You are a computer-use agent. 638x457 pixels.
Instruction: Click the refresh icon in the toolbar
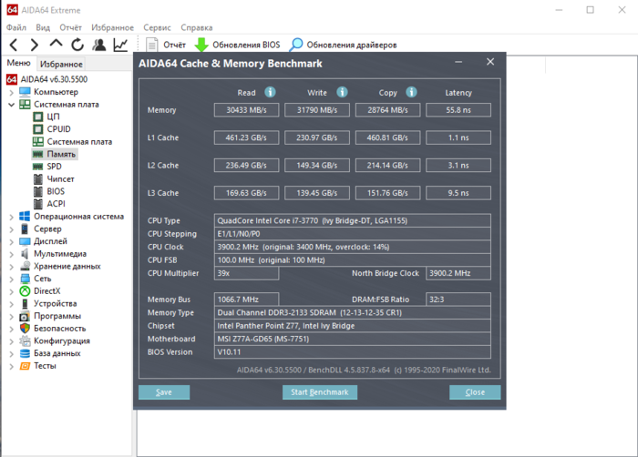click(x=77, y=45)
